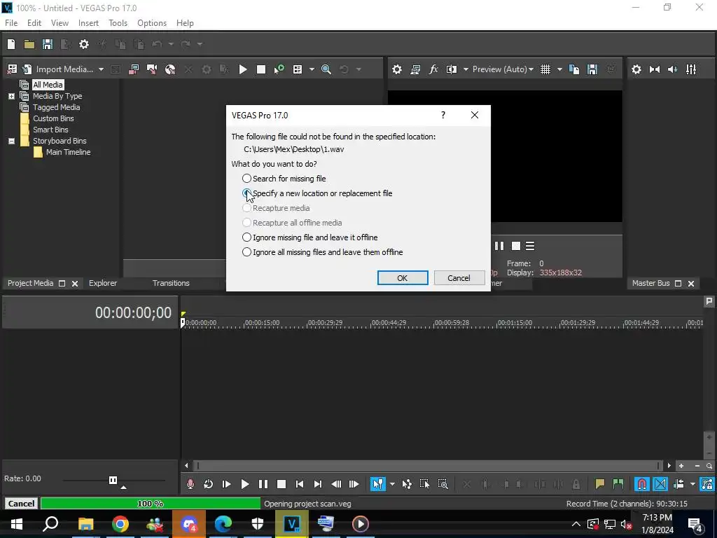Viewport: 717px width, 538px height.
Task: Toggle loop playback in transport bar
Action: click(x=209, y=484)
